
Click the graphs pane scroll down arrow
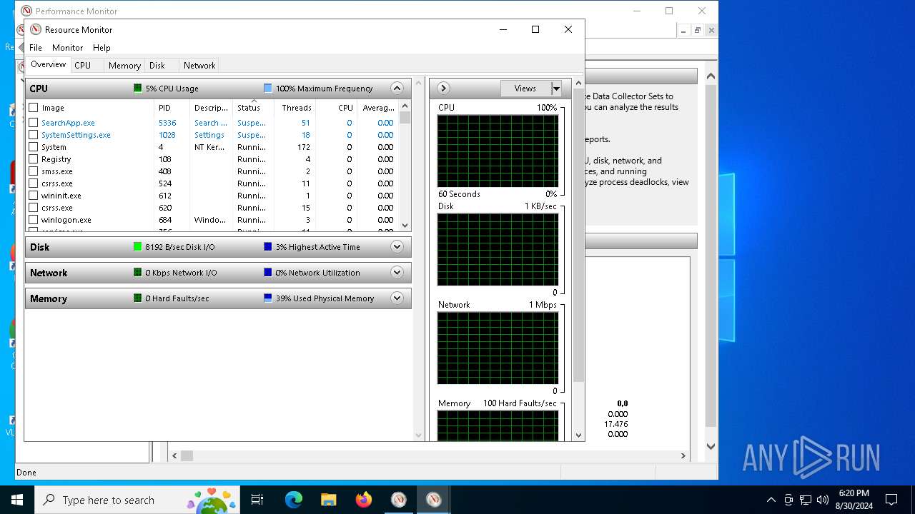[578, 435]
